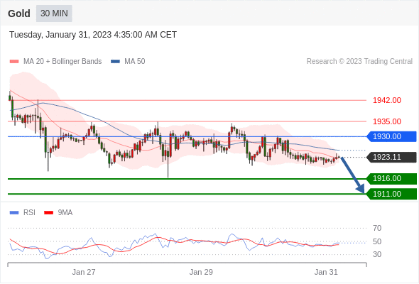This screenshot has width=419, height=284.
Task: Click the RSI 30 level label
Action: [x=377, y=254]
